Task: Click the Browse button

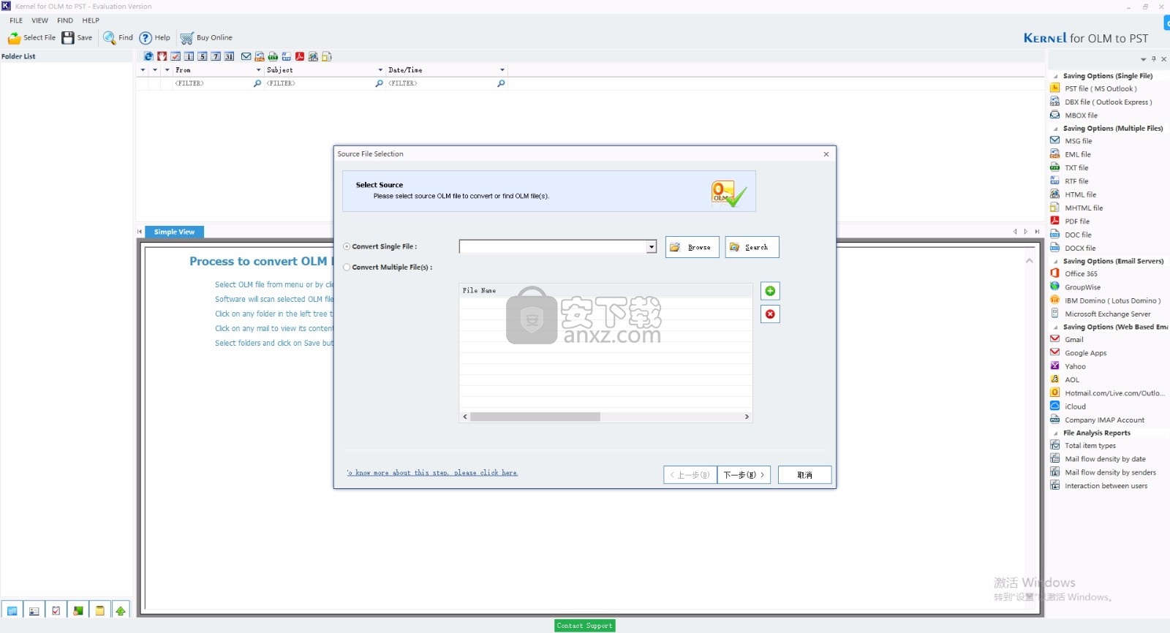Action: (x=692, y=247)
